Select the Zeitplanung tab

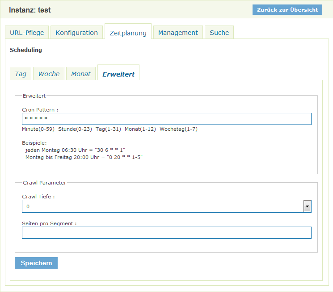tap(128, 33)
